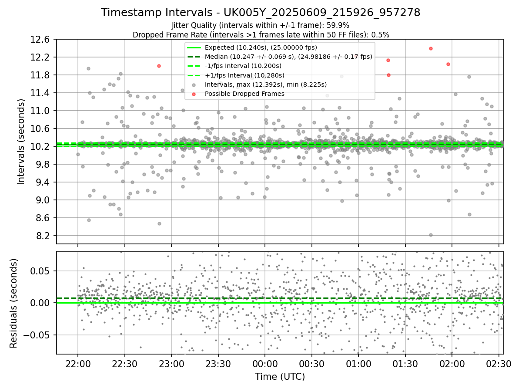Click the 01:30 time tick label

click(405, 364)
